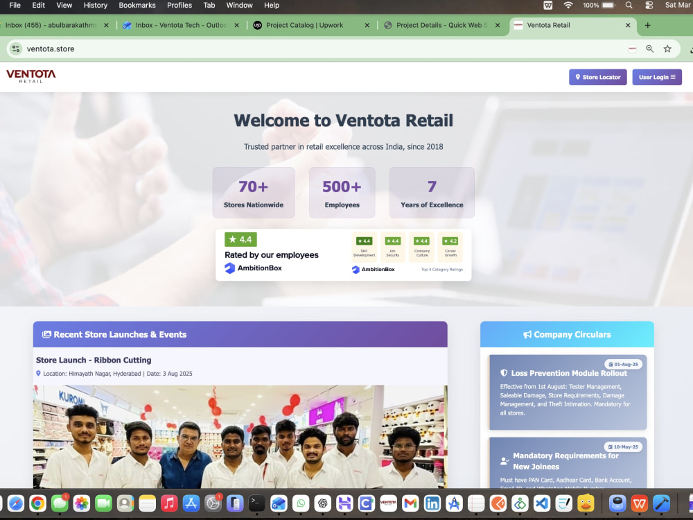Click the Recent Store Launches & Events header
The height and width of the screenshot is (520, 693).
(240, 334)
